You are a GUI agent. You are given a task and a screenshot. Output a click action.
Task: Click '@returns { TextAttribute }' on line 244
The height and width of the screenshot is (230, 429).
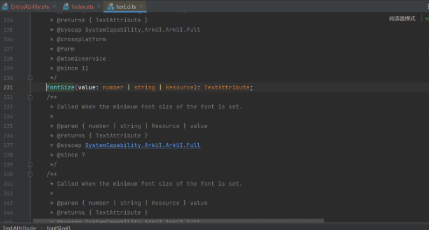point(102,212)
